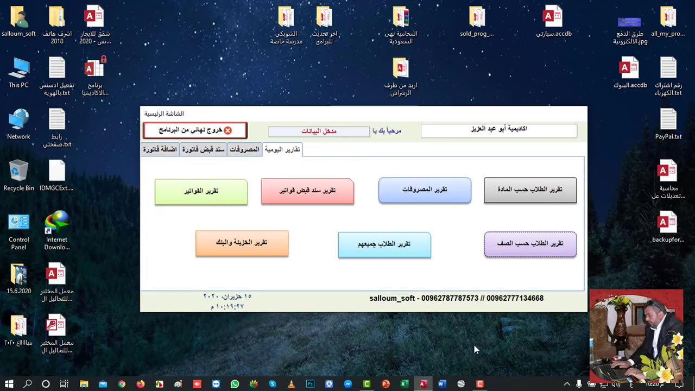Open the تقرير الطلاب حسب المادة report
The width and height of the screenshot is (695, 391).
click(530, 190)
